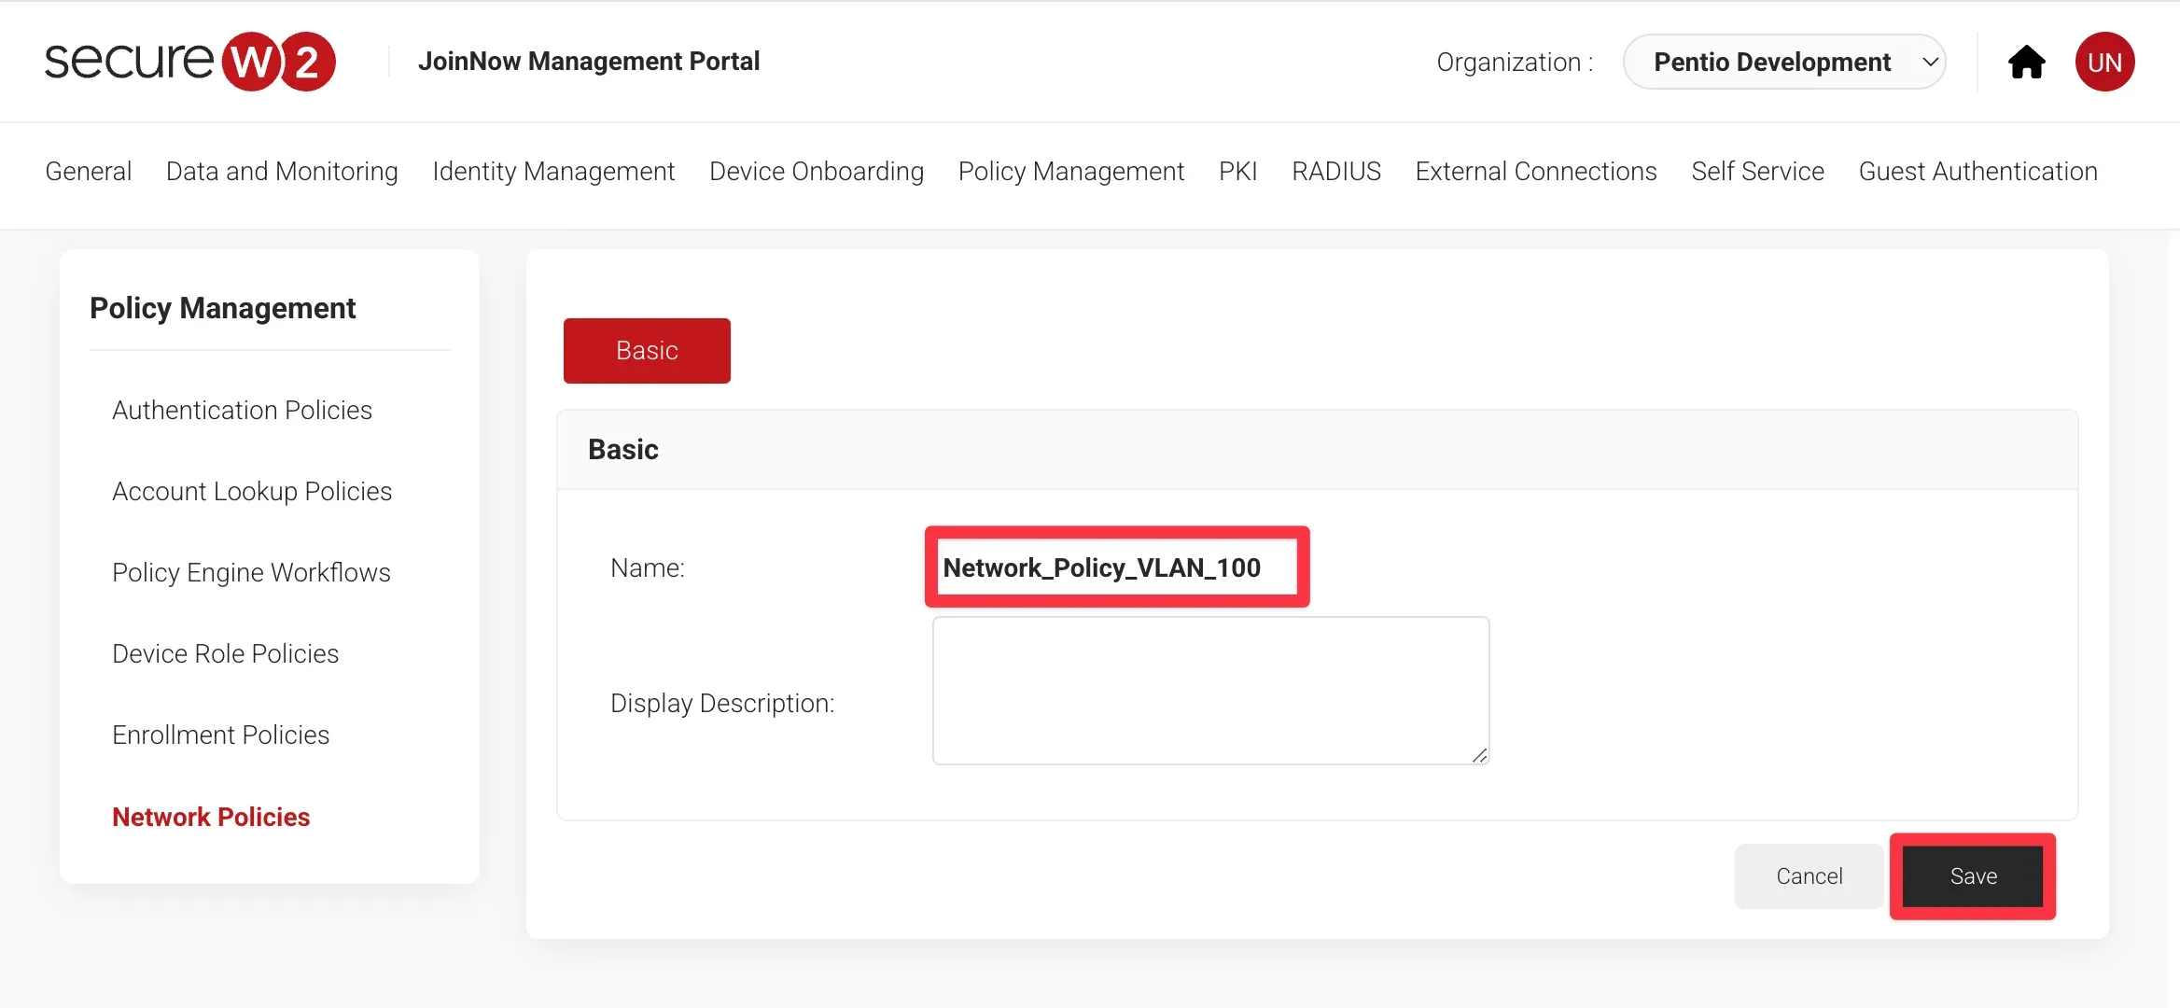
Task: Open the RADIUS menu
Action: tap(1336, 172)
